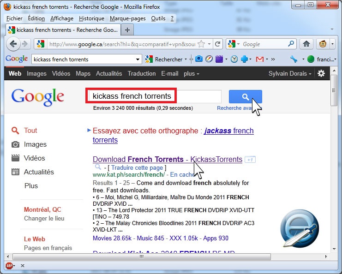Click the blue camera icon on the Google Toolbar
Screen dimensions: 342x274
coord(199,59)
